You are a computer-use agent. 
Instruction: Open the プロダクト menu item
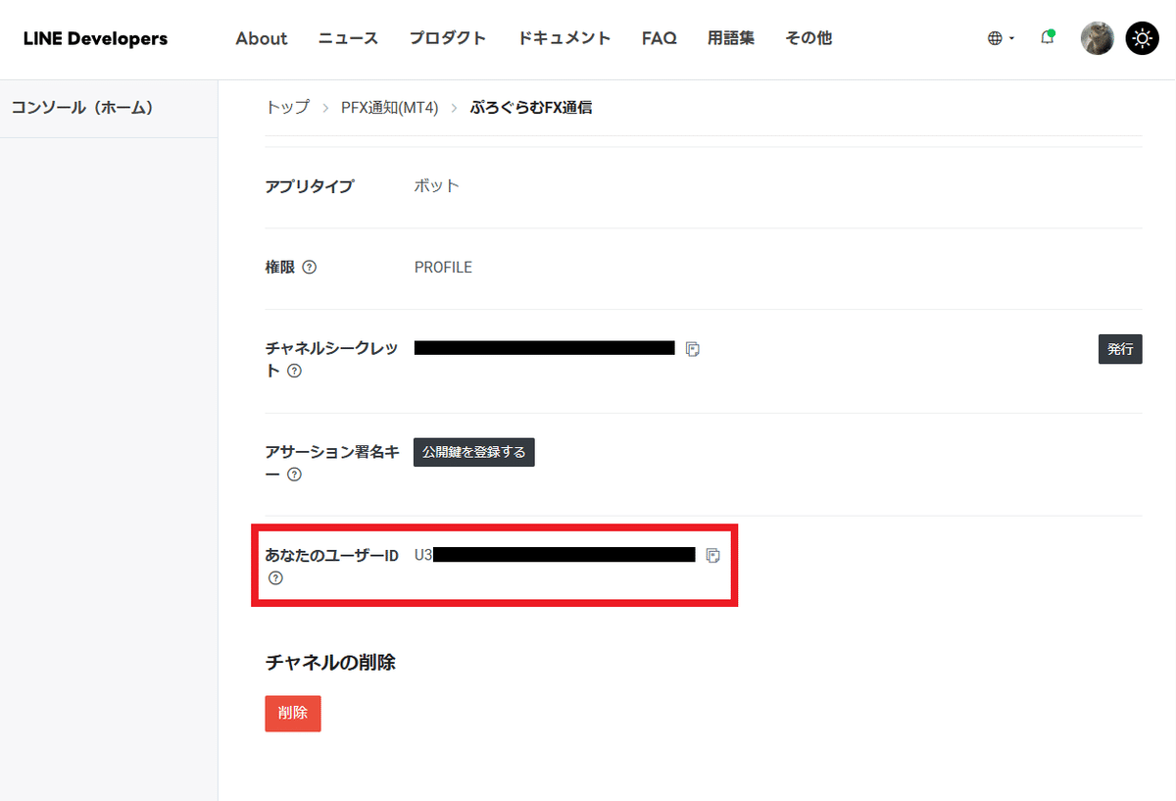pos(447,38)
